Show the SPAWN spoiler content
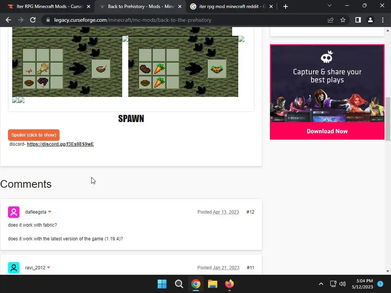The width and height of the screenshot is (391, 293). (x=34, y=135)
